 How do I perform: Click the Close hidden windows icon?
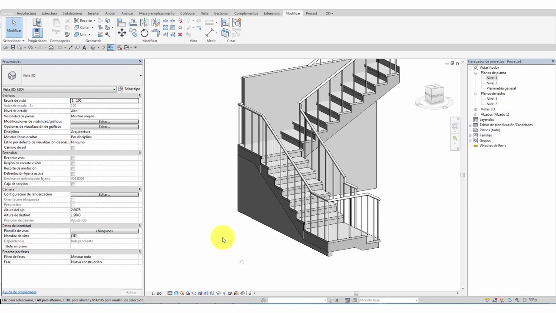(119, 47)
